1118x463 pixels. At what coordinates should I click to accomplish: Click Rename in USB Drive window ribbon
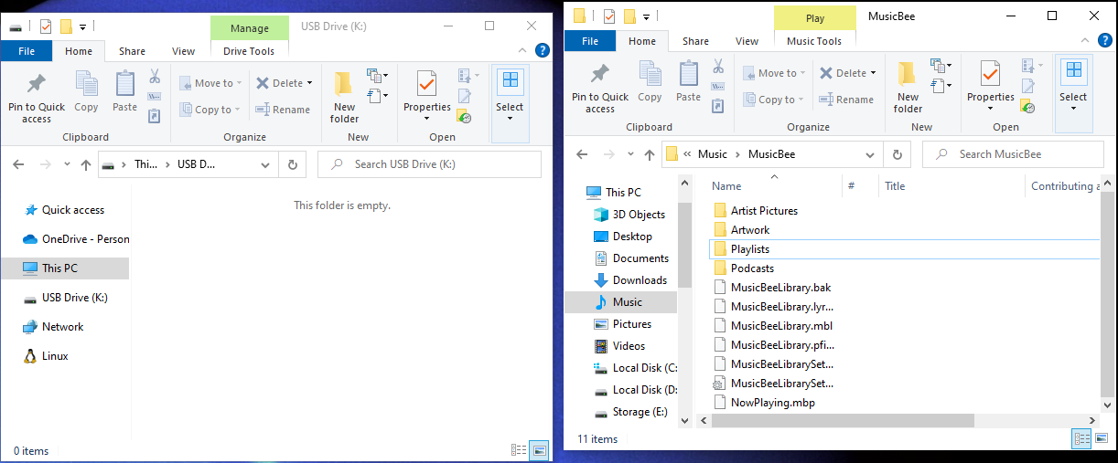pos(283,109)
